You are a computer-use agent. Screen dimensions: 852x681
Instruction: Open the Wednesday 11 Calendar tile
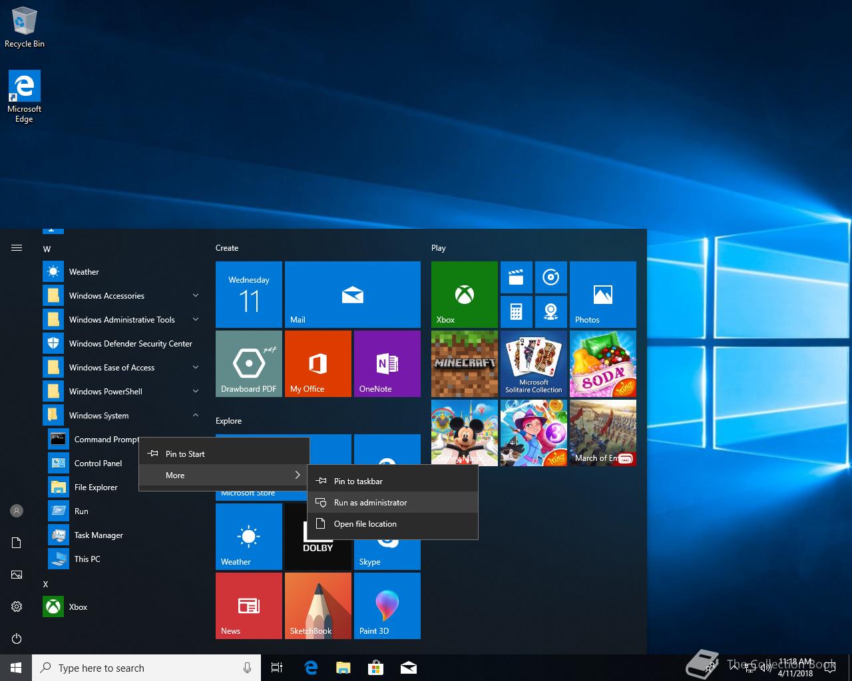pos(249,294)
